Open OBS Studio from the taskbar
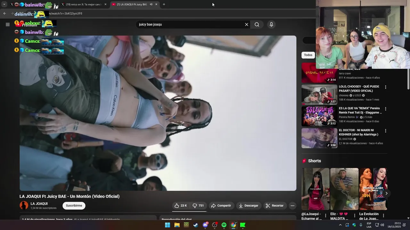This screenshot has height=230, width=410. pos(215,225)
